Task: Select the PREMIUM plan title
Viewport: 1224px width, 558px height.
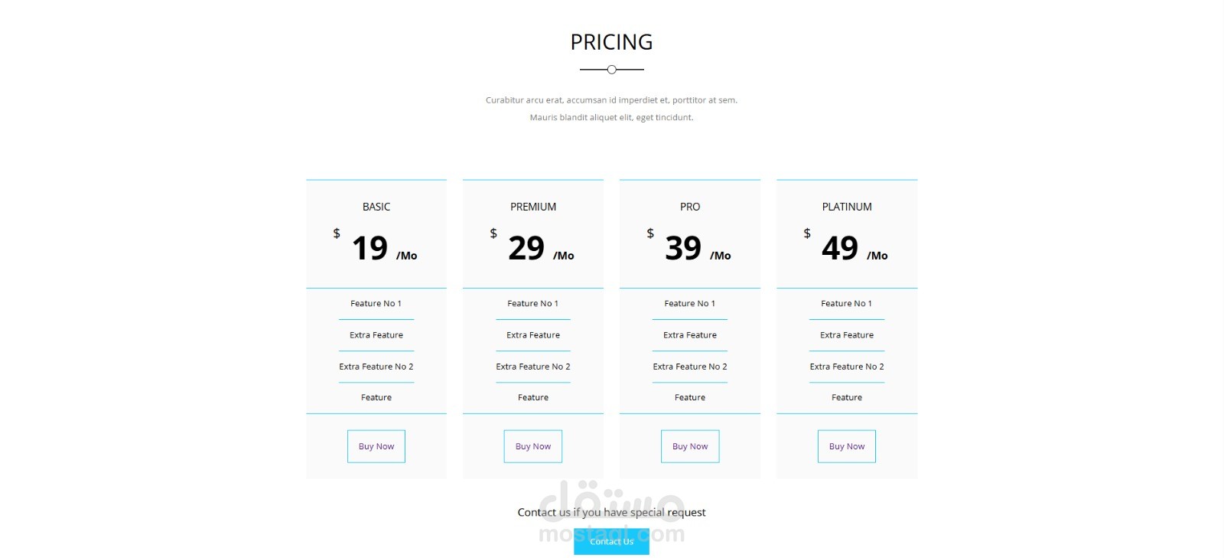Action: point(533,207)
